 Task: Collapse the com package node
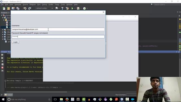4,20
